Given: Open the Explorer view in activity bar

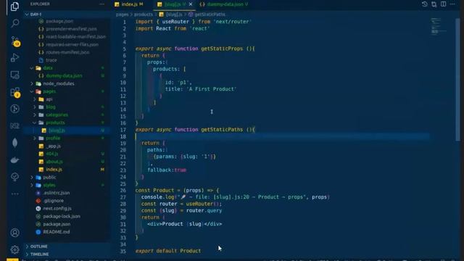Looking at the screenshot, I should (14, 7).
